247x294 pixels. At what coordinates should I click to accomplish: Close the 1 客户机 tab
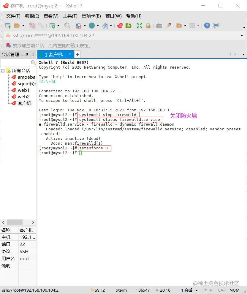click(70, 54)
